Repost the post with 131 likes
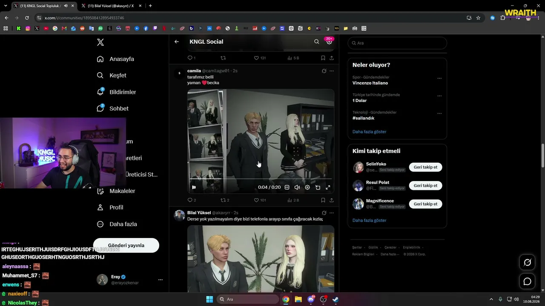 [223, 58]
